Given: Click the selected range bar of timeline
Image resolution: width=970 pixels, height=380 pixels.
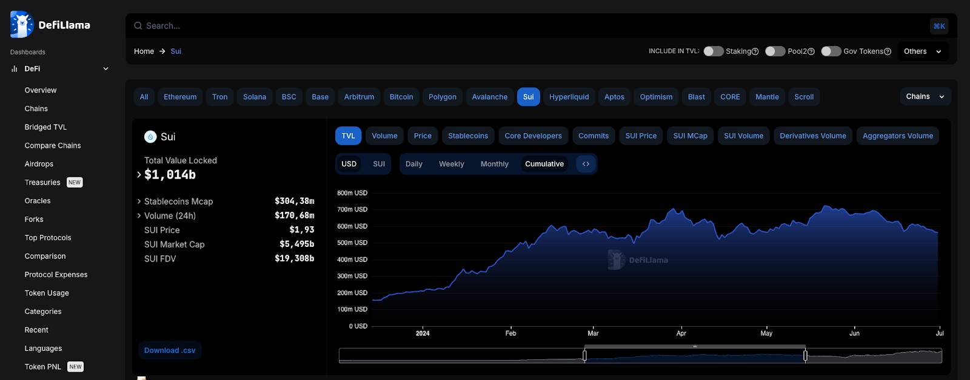Looking at the screenshot, I should 695,347.
